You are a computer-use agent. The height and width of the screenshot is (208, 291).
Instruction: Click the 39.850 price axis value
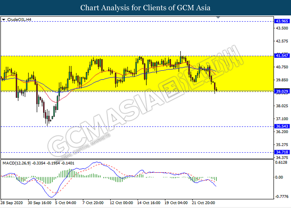click(282, 80)
